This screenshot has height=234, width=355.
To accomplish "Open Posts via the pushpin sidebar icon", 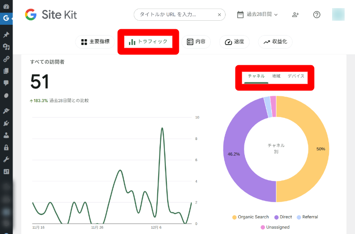I will (x=6, y=35).
